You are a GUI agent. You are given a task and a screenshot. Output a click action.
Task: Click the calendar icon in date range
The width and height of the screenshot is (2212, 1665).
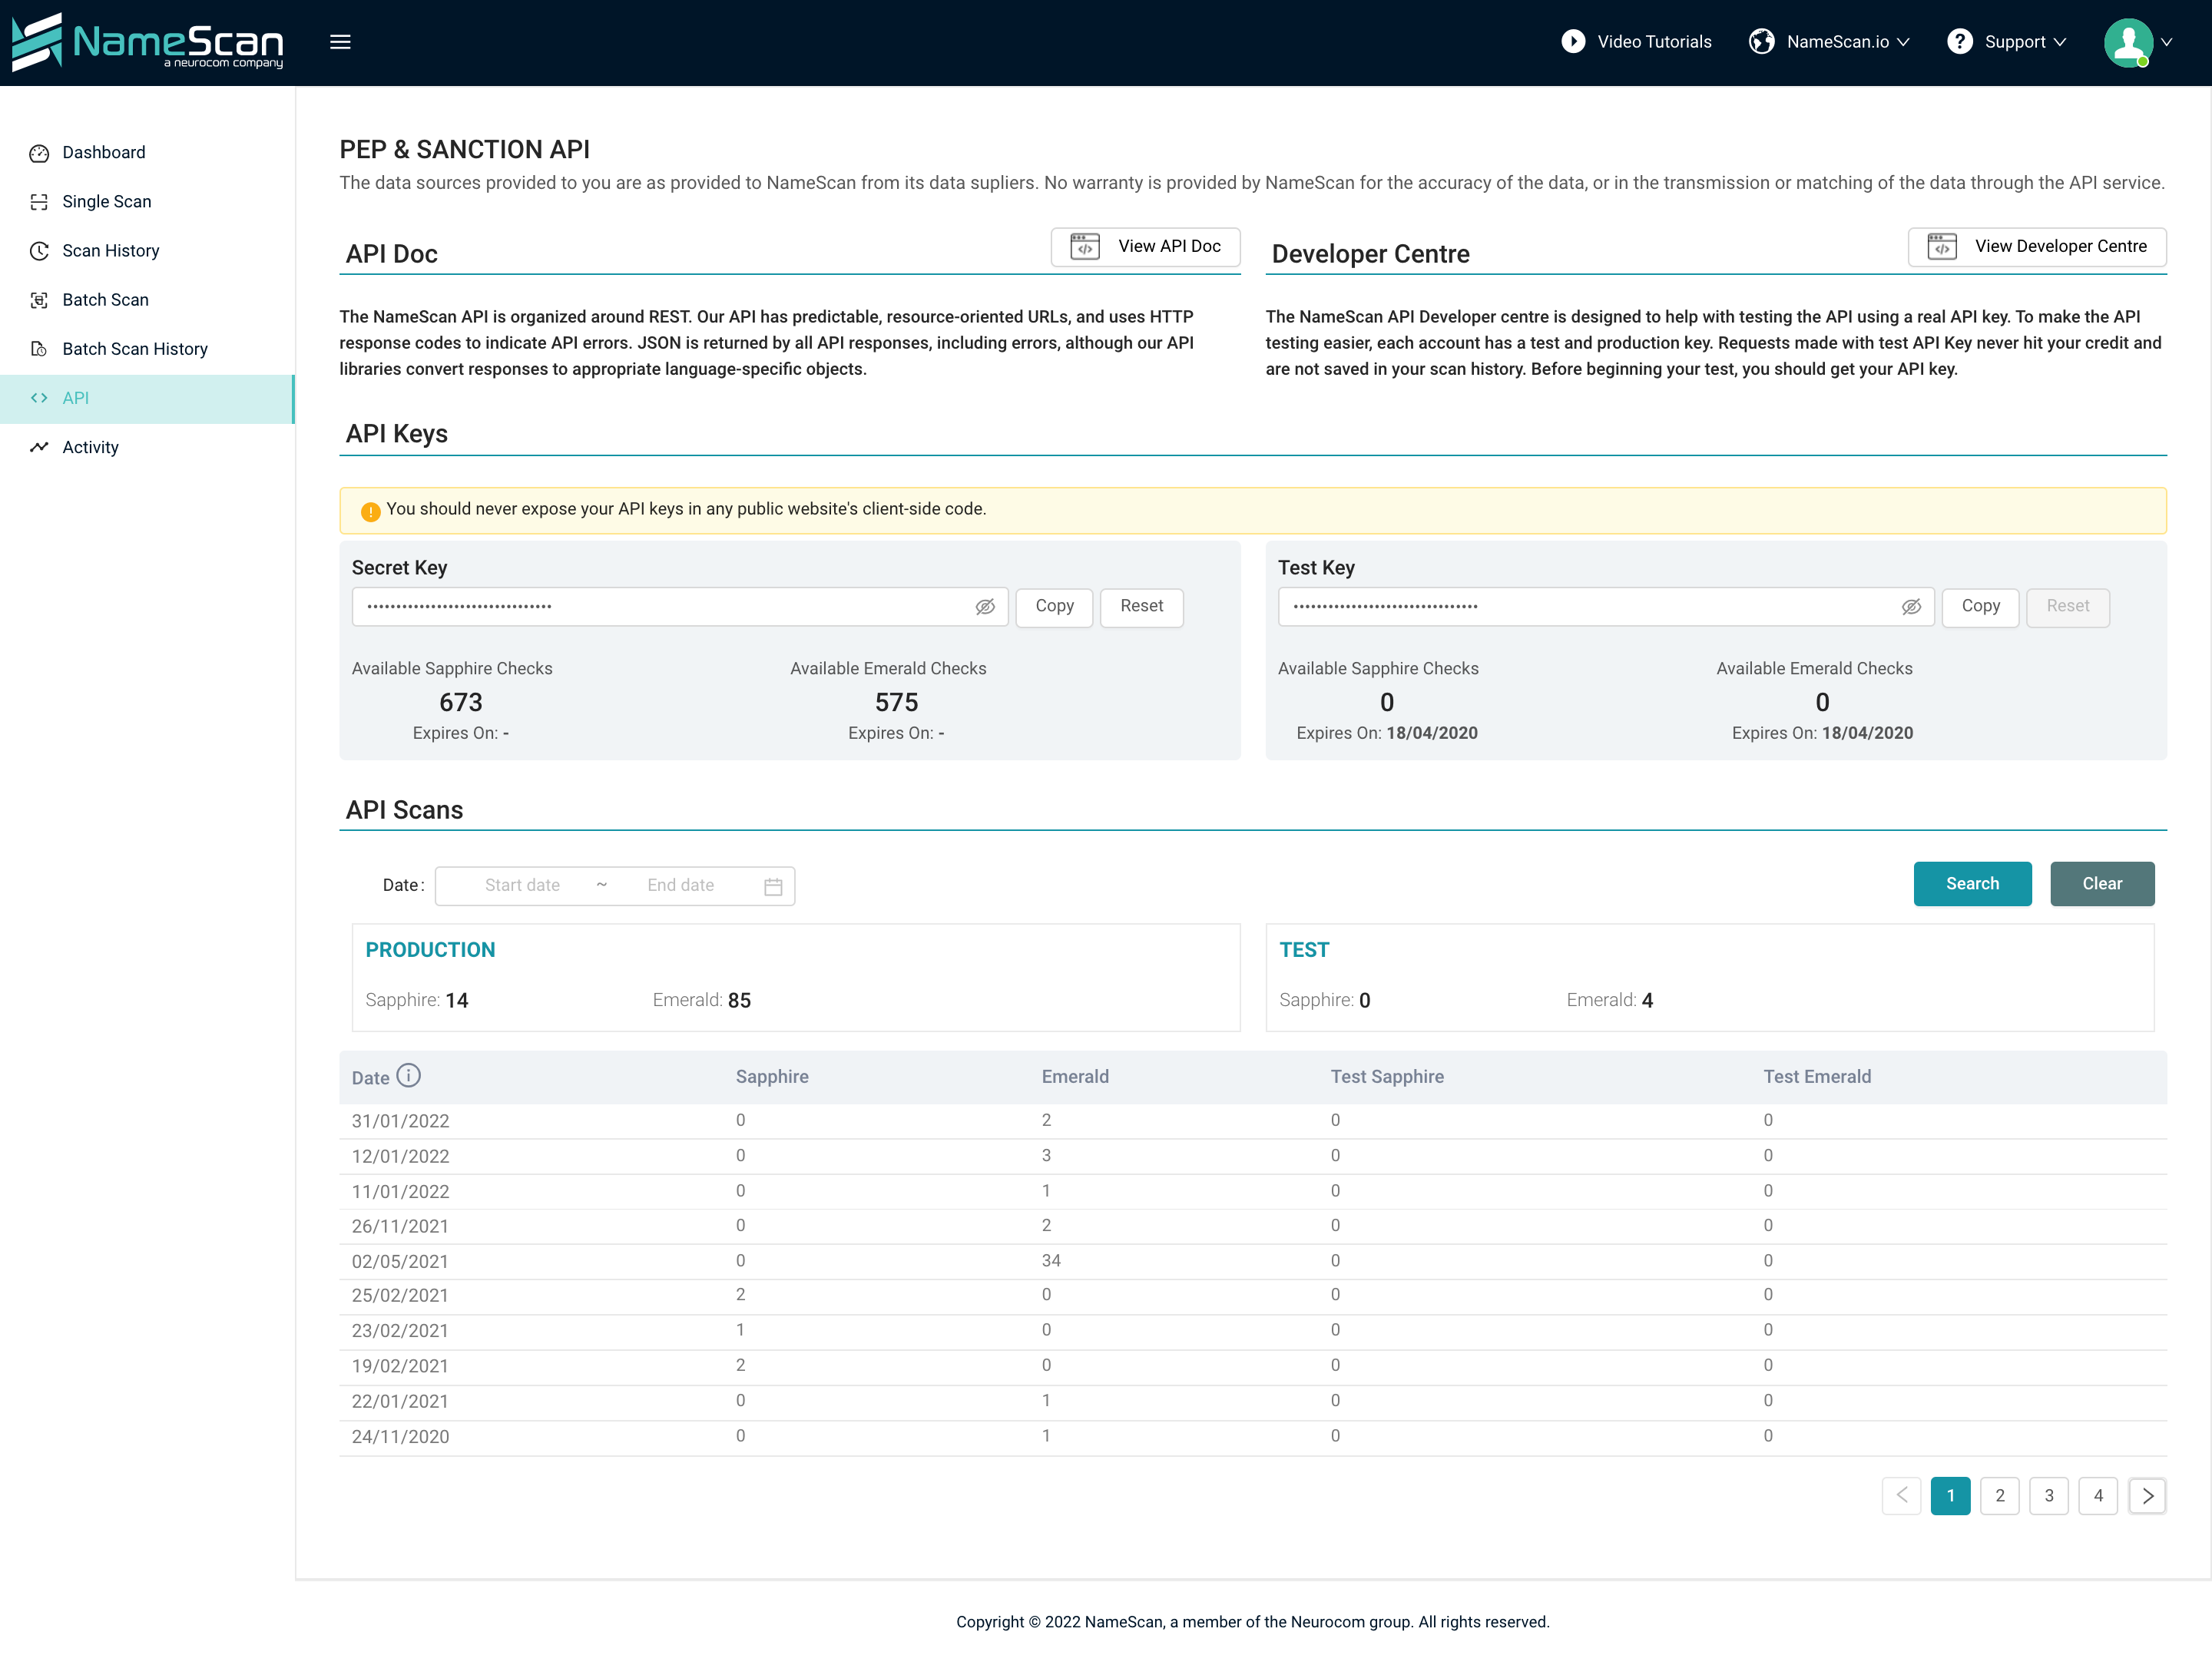[x=773, y=887]
